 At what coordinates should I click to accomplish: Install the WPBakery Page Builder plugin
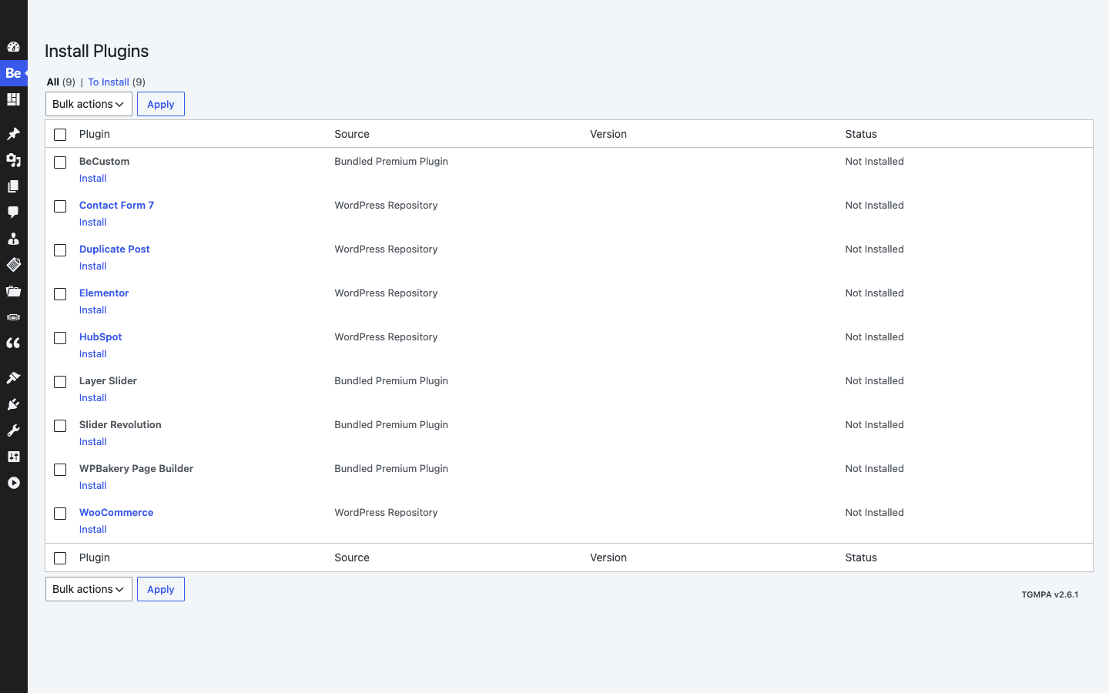tap(93, 485)
